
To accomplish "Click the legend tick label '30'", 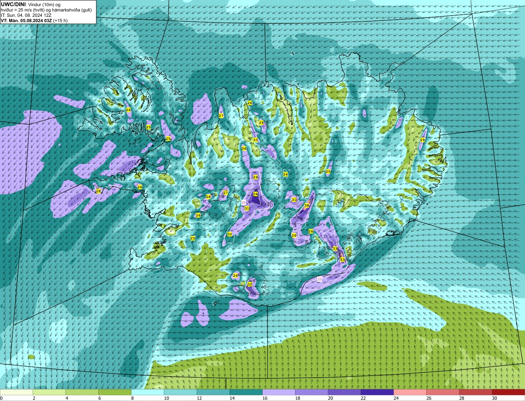I will click(x=495, y=398).
